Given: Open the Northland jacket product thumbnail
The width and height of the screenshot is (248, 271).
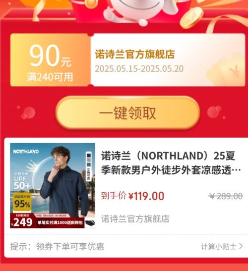Looking at the screenshot, I should (53, 186).
